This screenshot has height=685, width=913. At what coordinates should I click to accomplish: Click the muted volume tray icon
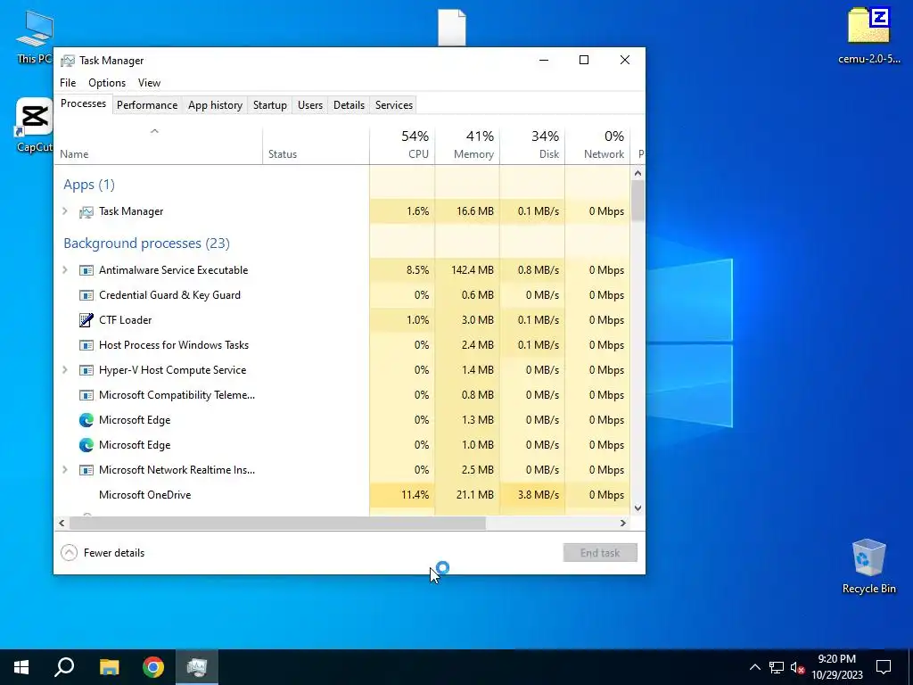click(798, 667)
